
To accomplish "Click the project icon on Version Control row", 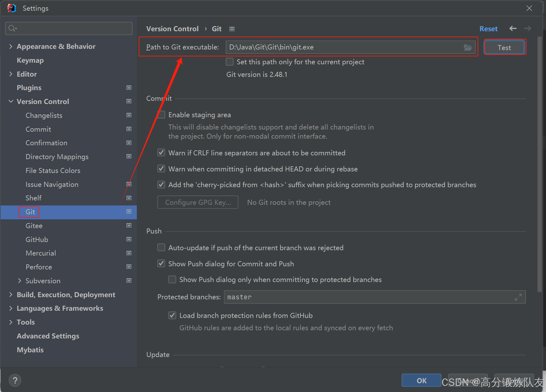I will (129, 101).
